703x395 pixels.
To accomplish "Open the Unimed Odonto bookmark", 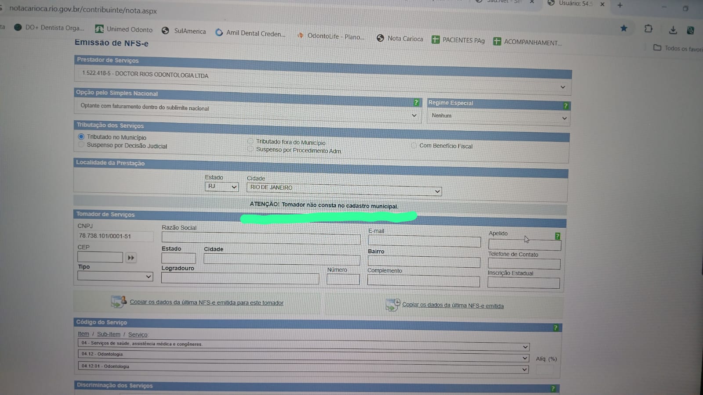I will 124,29.
